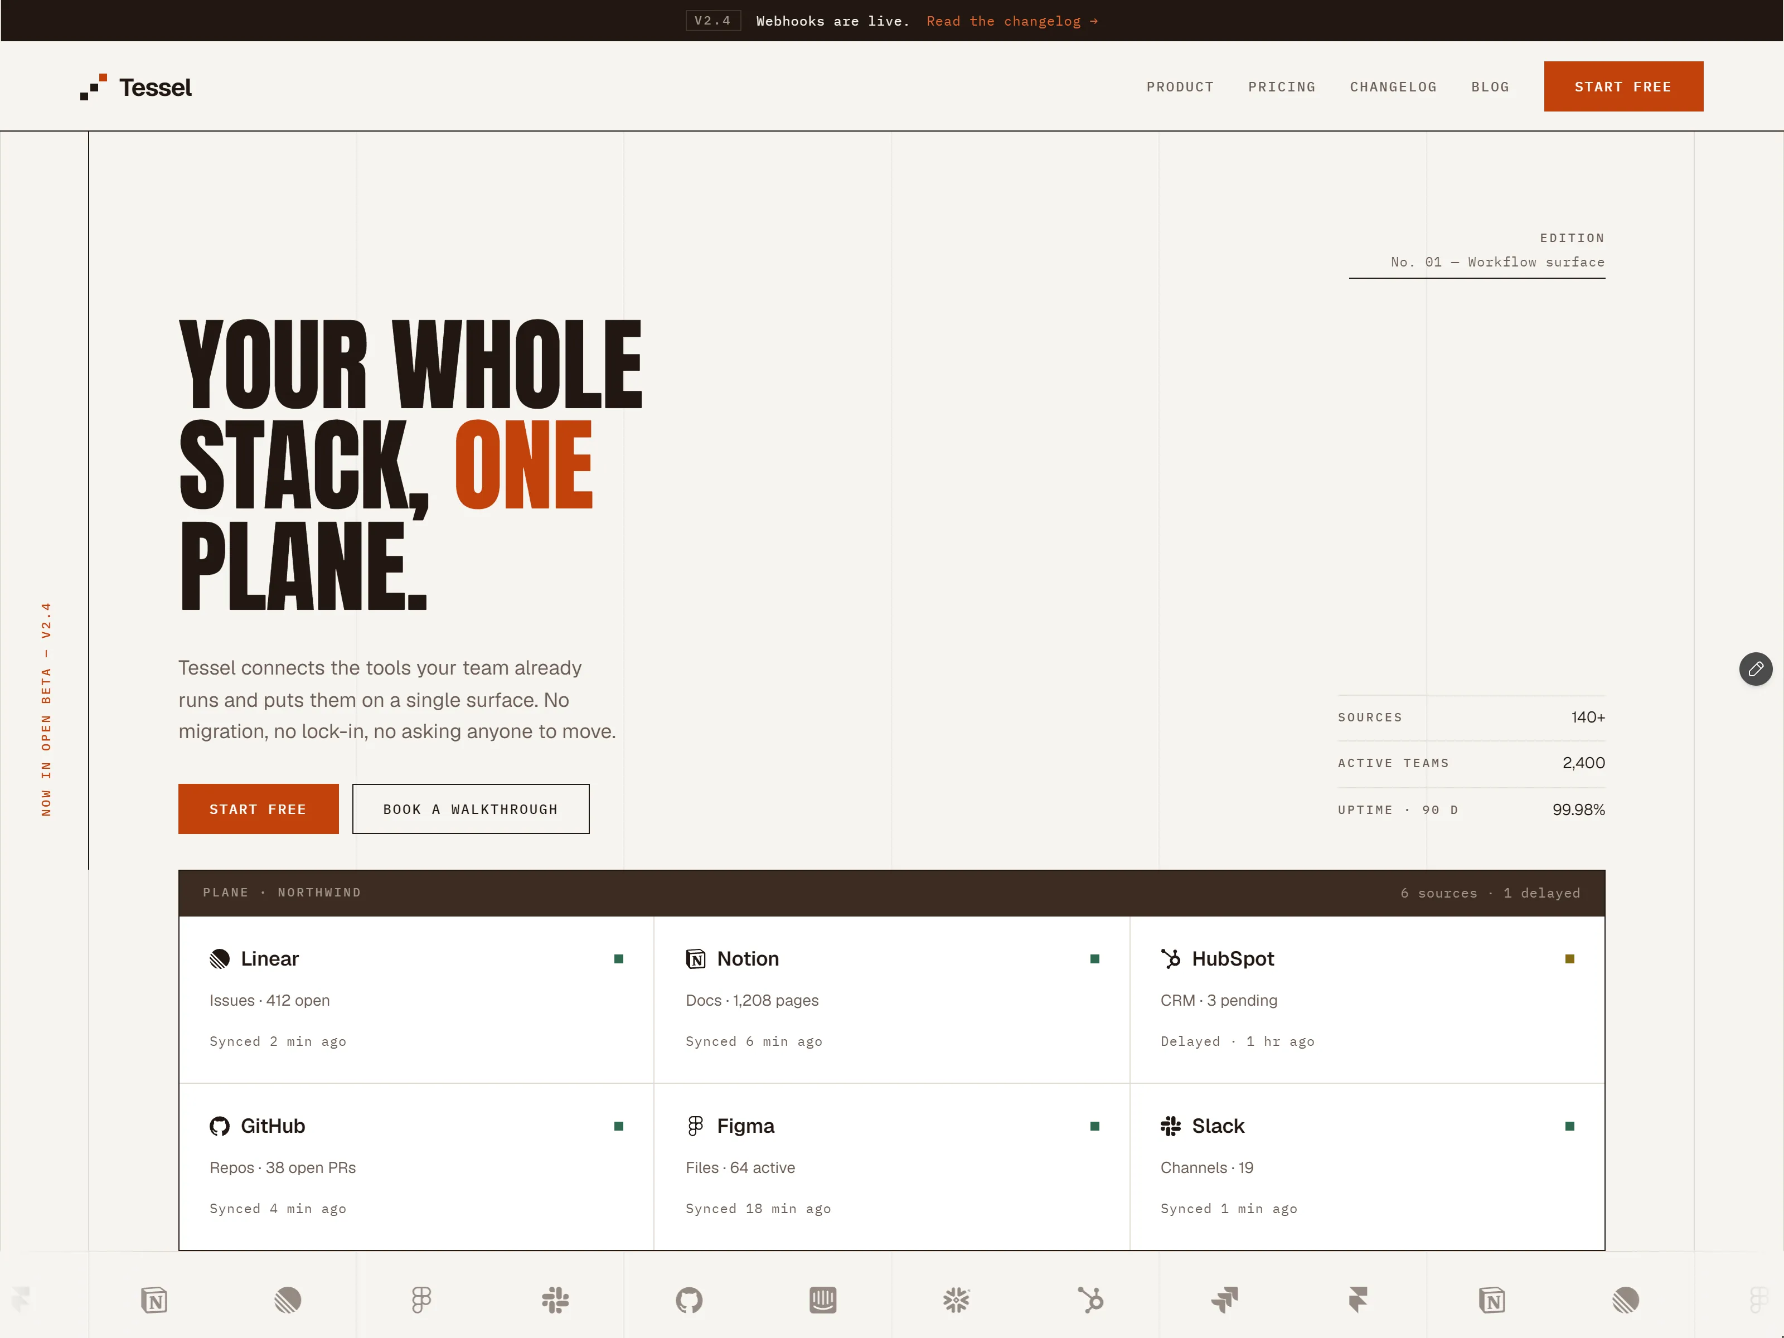The image size is (1784, 1338).
Task: Click the Uptime 99.98% value
Action: coord(1578,809)
